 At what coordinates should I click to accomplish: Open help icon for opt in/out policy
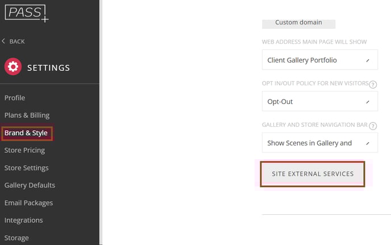point(373,84)
